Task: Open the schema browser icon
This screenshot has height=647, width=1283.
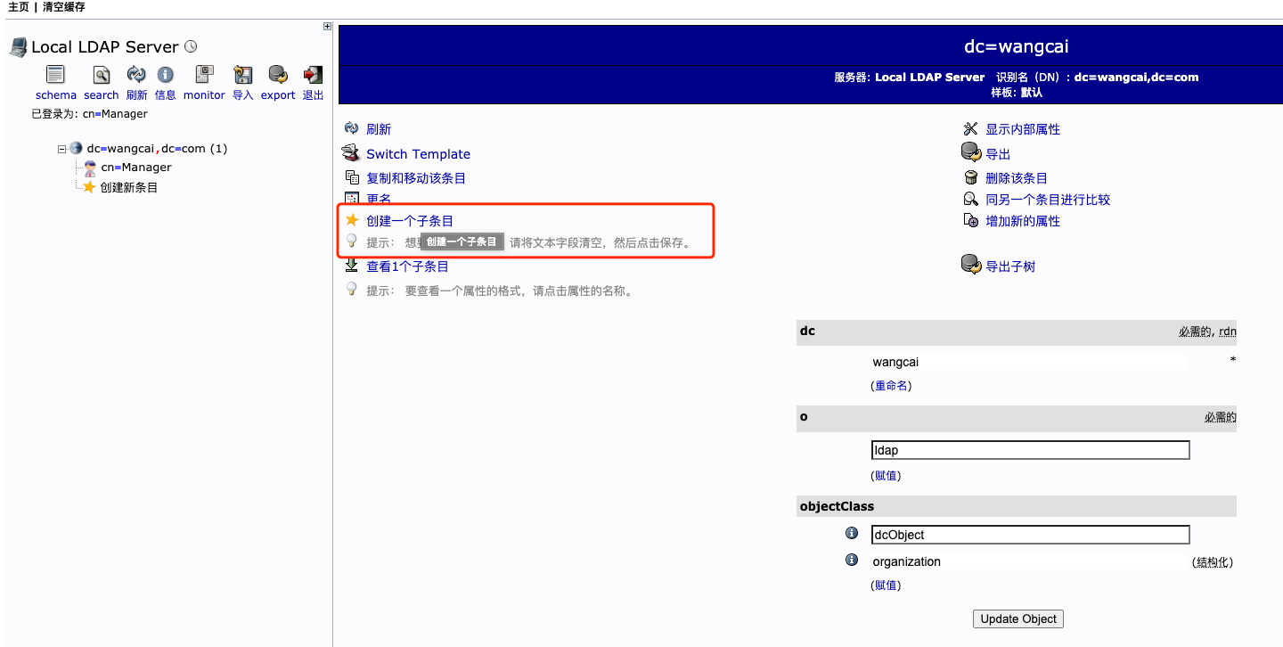Action: 55,75
